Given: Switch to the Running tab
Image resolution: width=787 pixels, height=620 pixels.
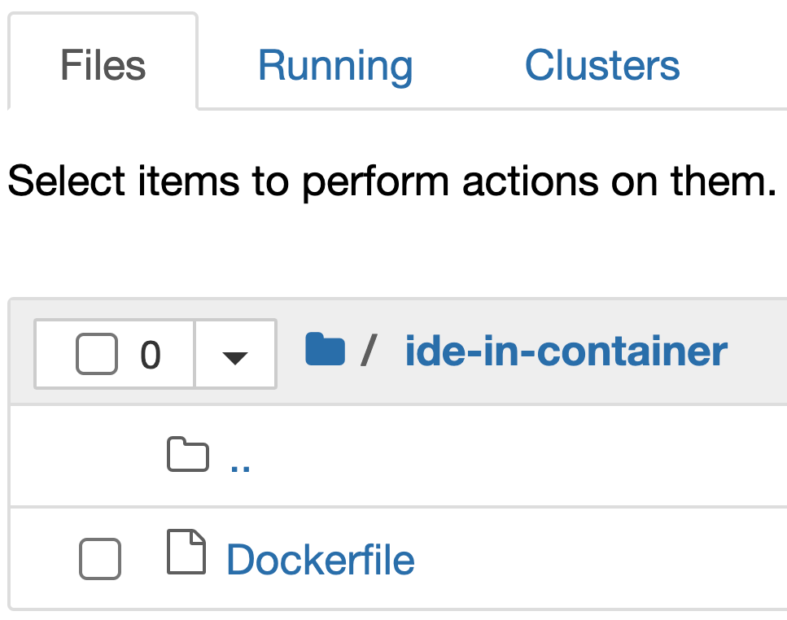Looking at the screenshot, I should click(x=334, y=66).
